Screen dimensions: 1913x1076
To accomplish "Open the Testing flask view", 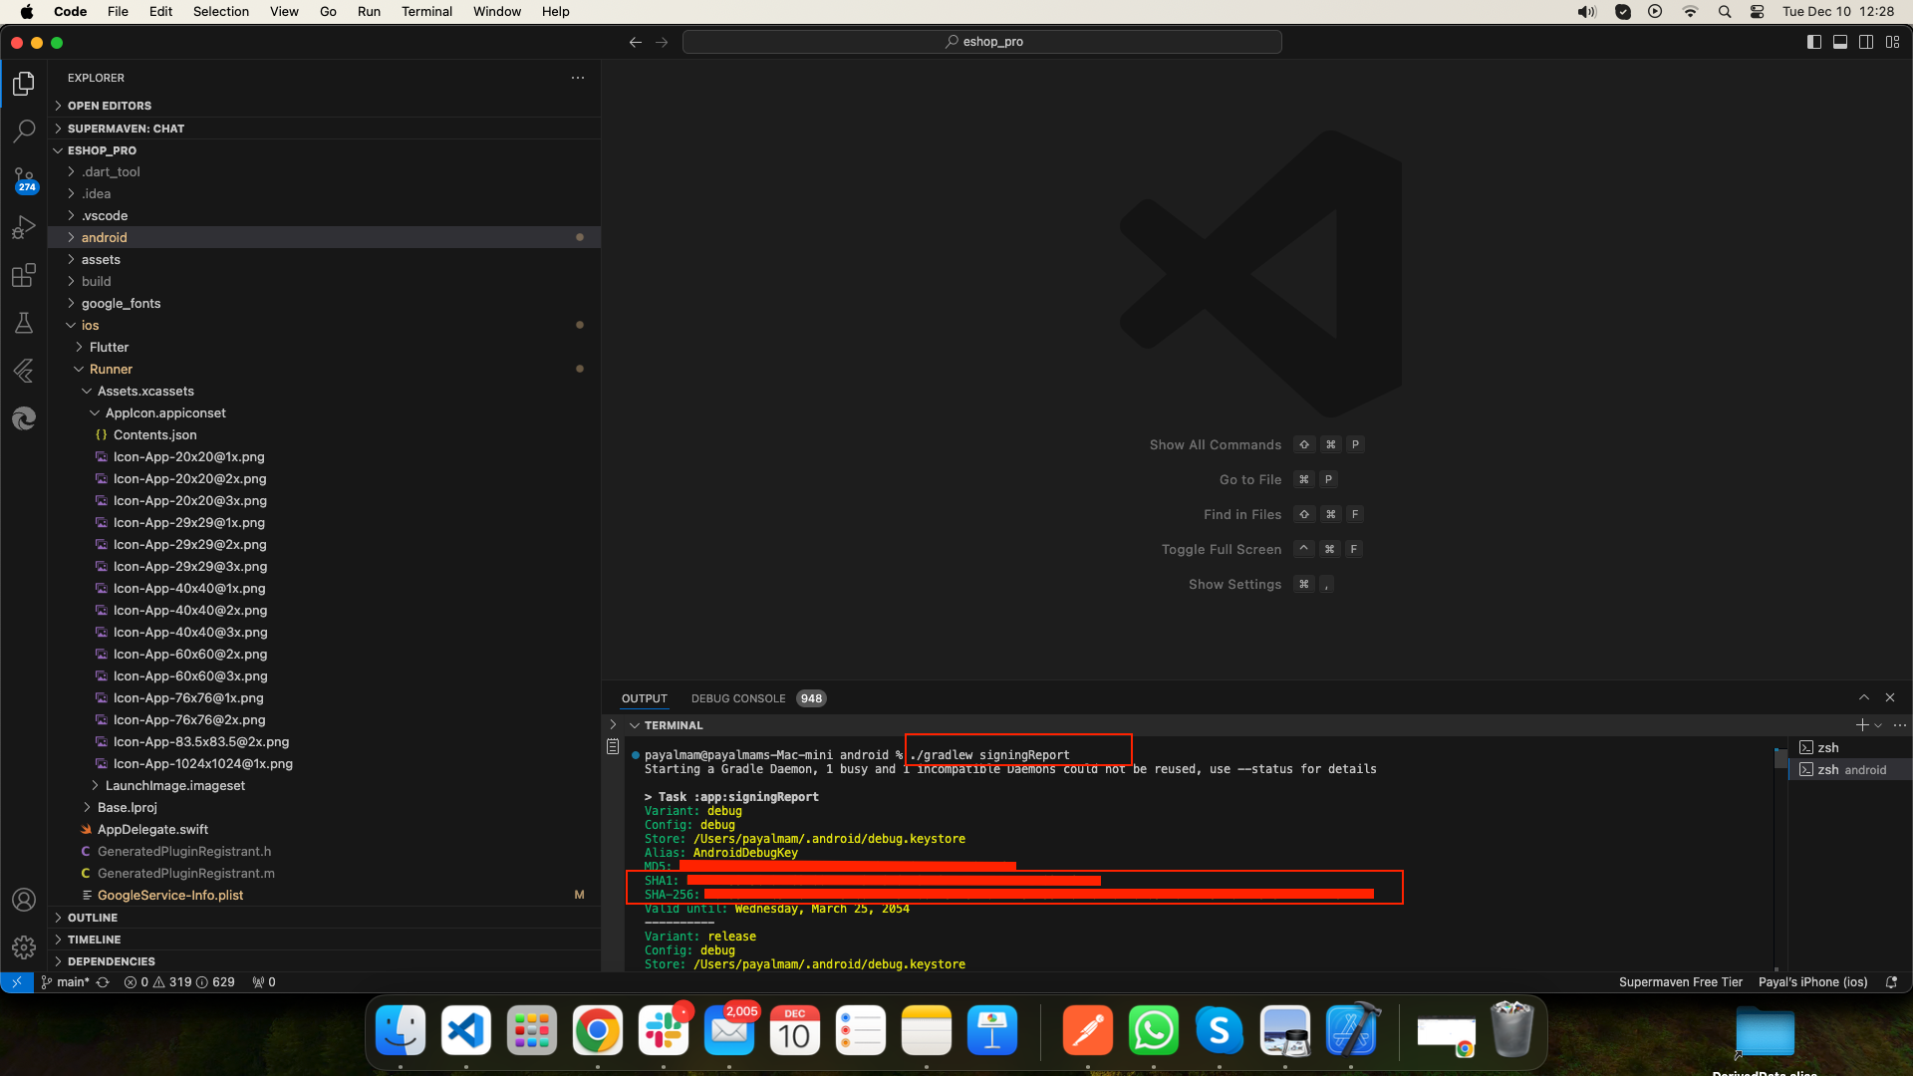I will tap(24, 323).
